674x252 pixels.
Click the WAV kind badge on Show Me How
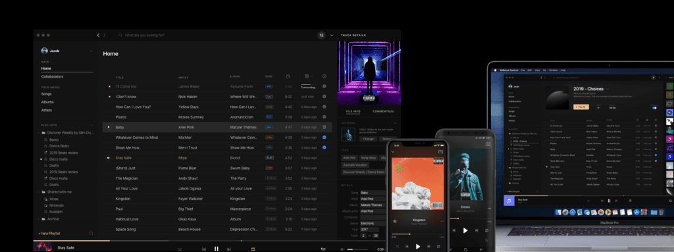coord(269,147)
